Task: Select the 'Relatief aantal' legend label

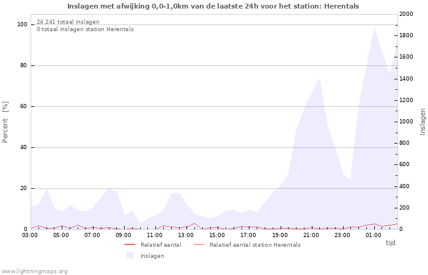Action: coord(161,244)
